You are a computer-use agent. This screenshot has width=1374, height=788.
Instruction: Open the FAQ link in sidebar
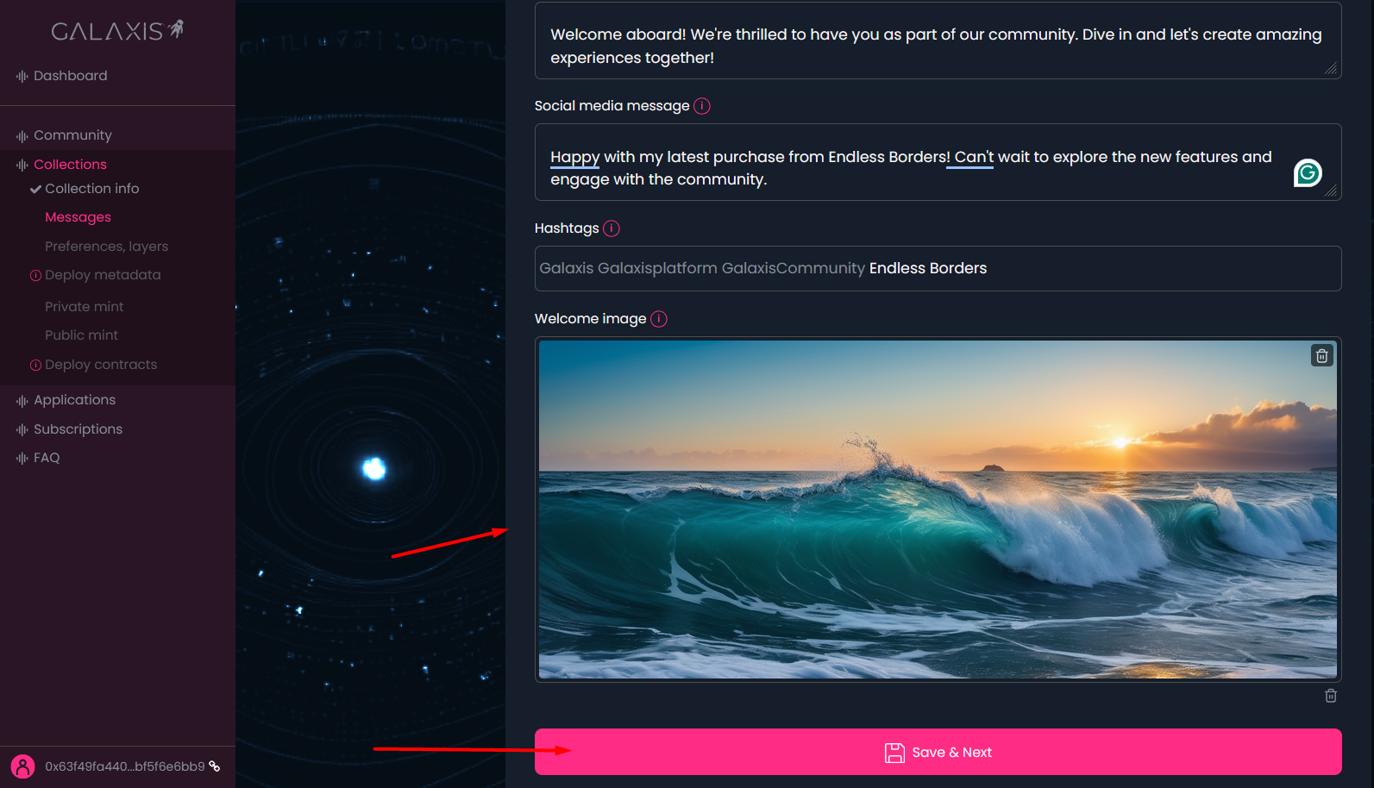[47, 458]
